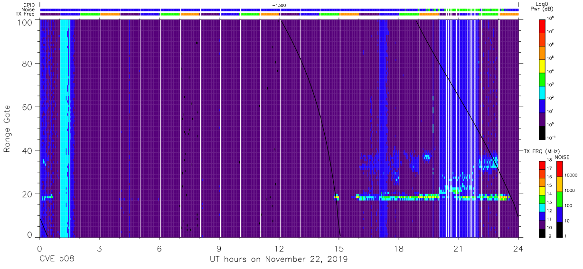This screenshot has width=583, height=269.
Task: Click the '80' tick on Range Gate axis
Action: click(x=27, y=64)
